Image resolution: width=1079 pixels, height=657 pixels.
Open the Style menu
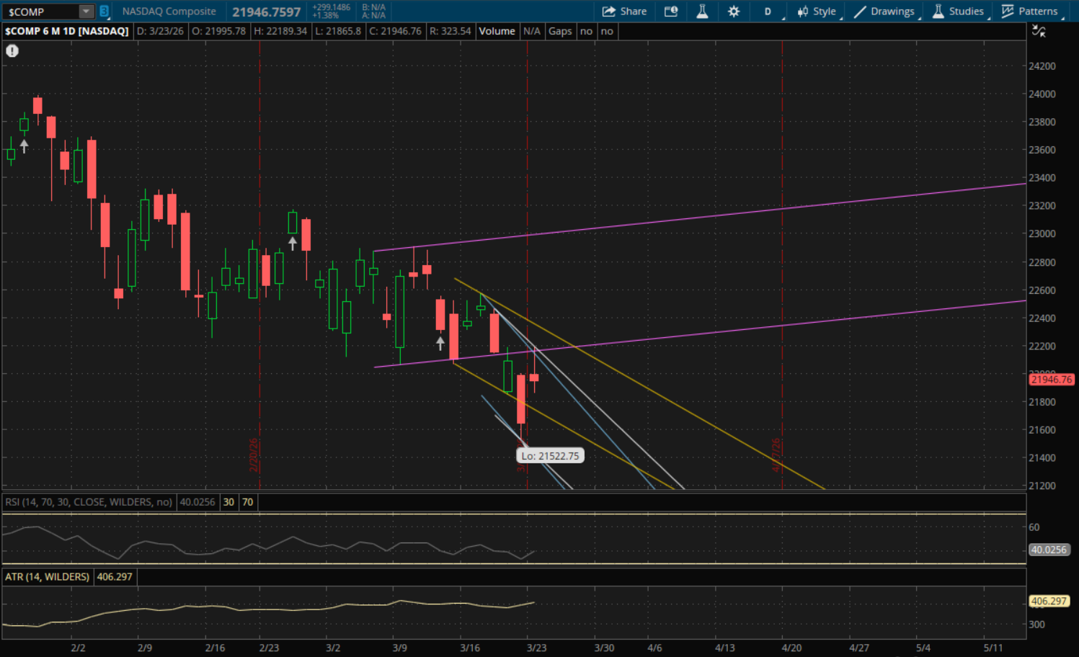click(x=817, y=12)
